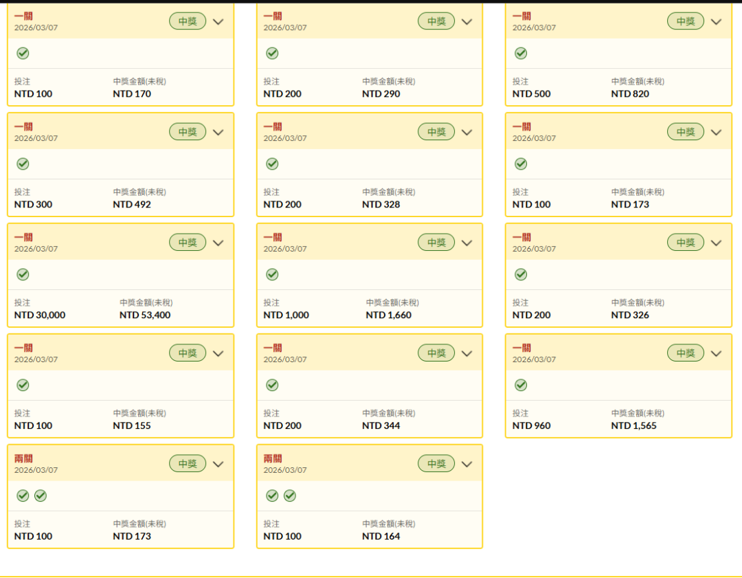Screen dimensions: 742x578
Task: Click checkmark icon in NTD 326 prize card
Action: (x=521, y=274)
